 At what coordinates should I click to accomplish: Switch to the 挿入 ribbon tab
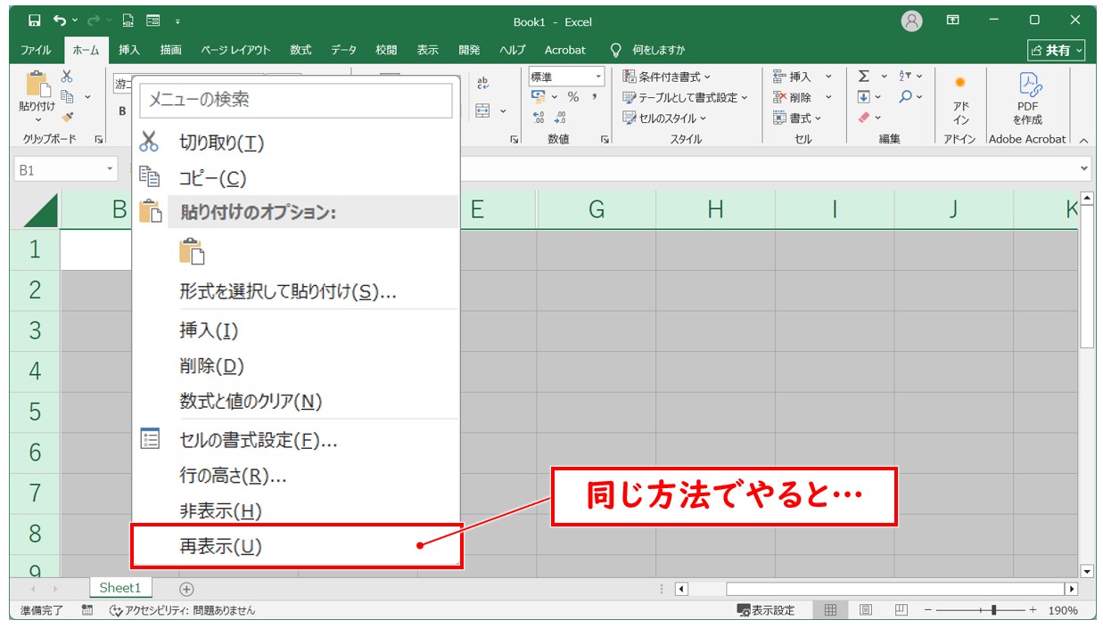point(129,50)
